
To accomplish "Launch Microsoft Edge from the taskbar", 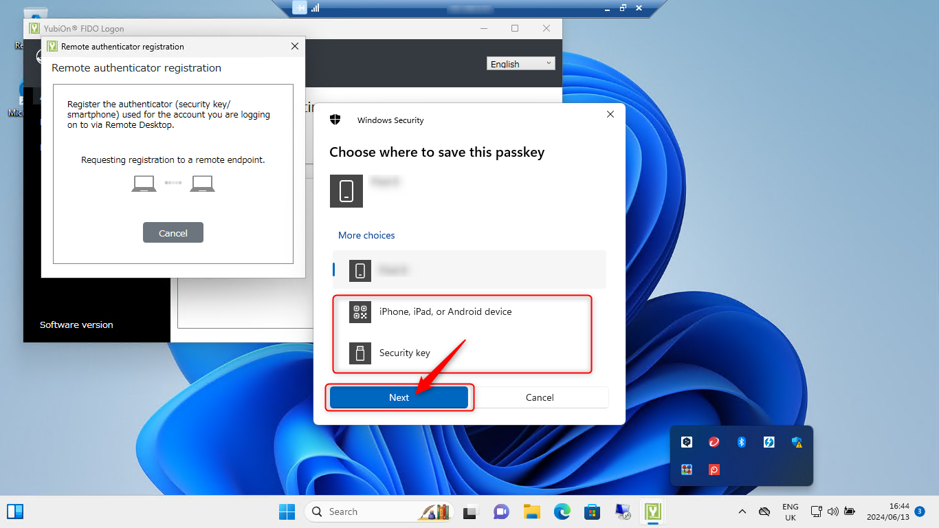I will 562,511.
